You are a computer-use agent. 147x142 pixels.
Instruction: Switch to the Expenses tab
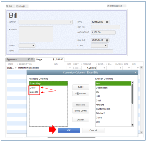click(x=20, y=59)
